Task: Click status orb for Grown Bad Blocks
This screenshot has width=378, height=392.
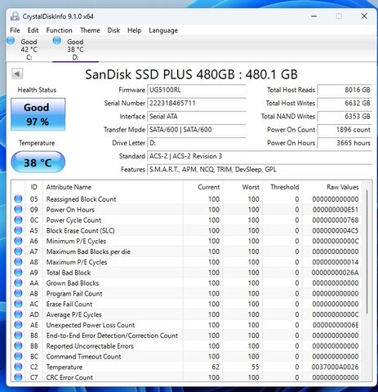Action: 18,283
